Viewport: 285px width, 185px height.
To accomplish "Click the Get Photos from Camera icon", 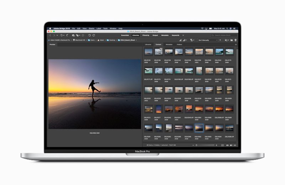I will click(73, 35).
